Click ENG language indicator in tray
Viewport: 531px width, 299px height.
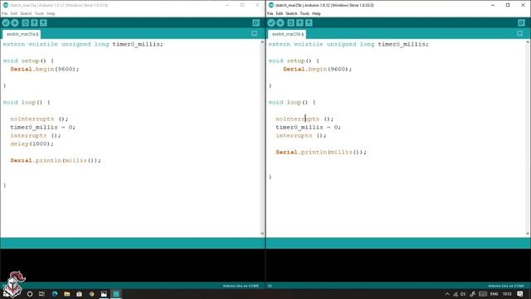tap(494, 294)
